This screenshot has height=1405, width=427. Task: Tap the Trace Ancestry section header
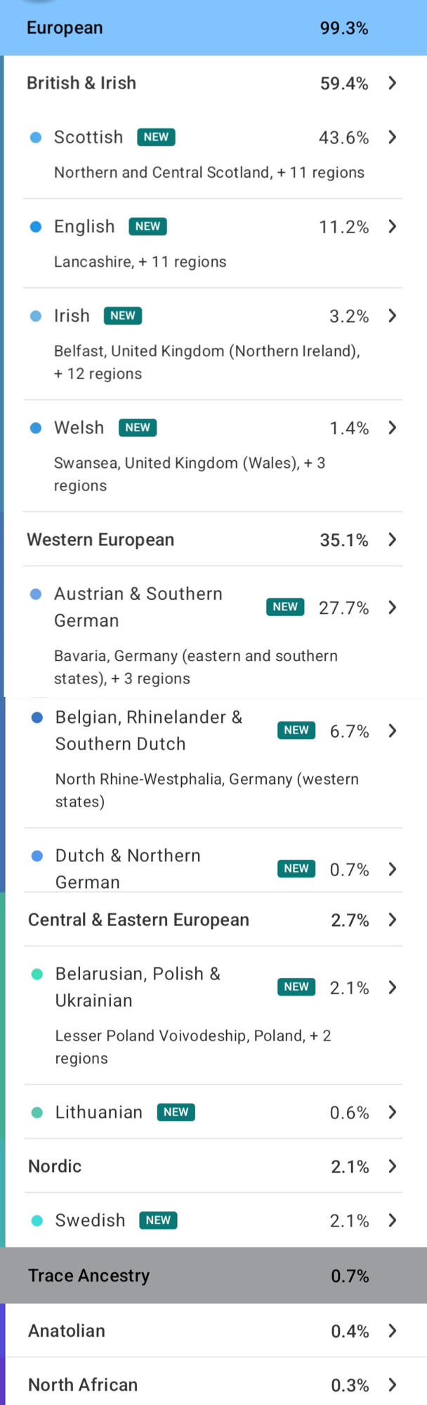click(x=213, y=1276)
